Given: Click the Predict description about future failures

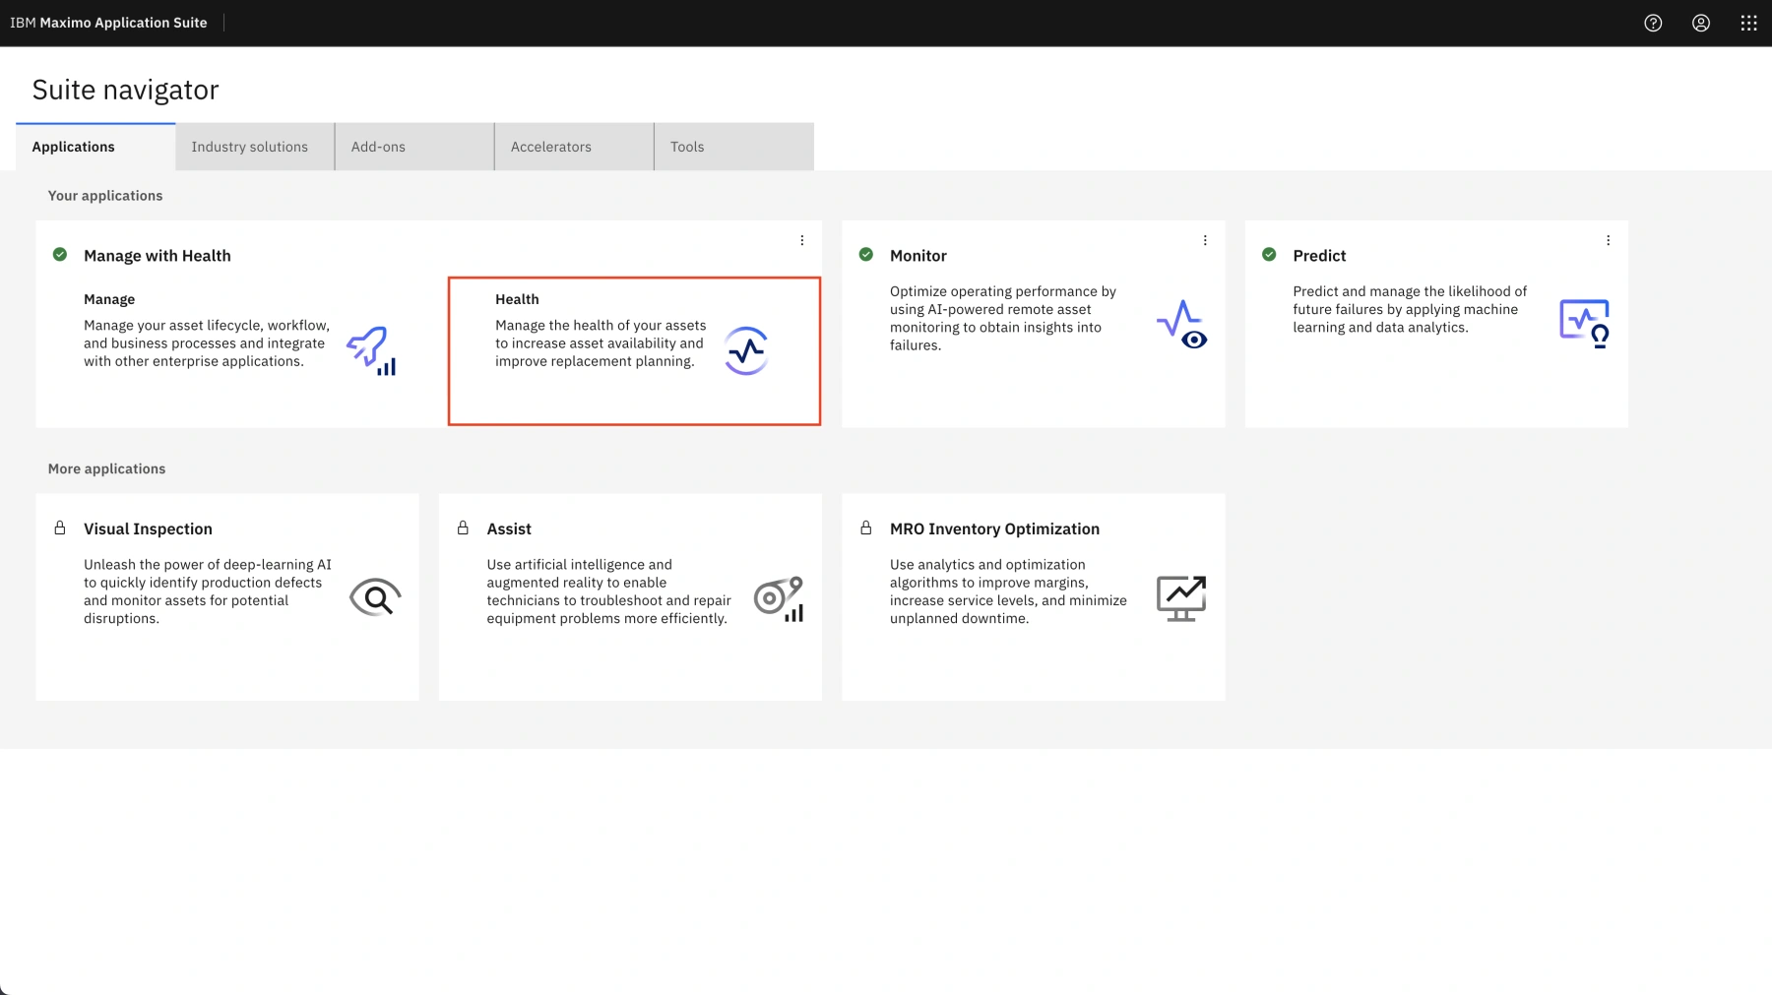Looking at the screenshot, I should [1410, 309].
